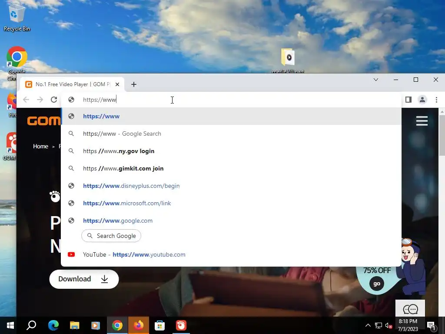Click the page vertical scrollbar thumb
Viewport: 445px width, 334px height.
click(x=442, y=136)
